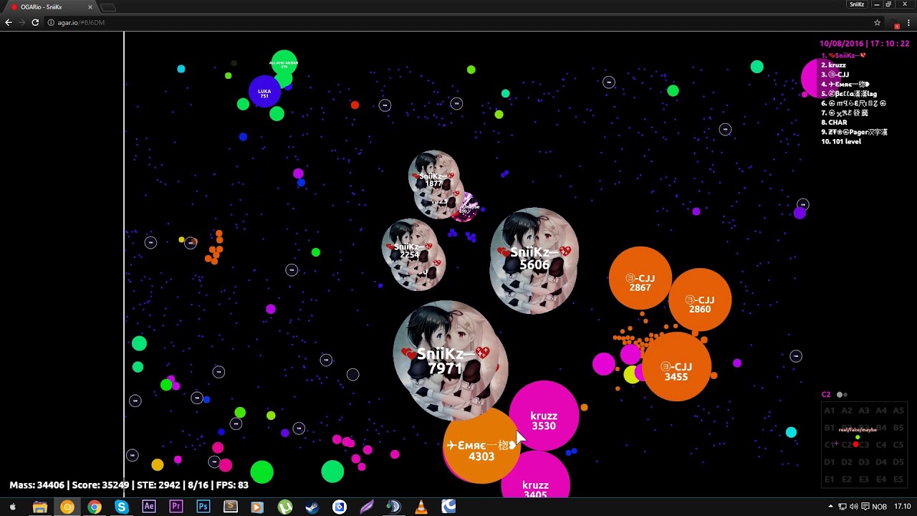The width and height of the screenshot is (917, 516).
Task: Click the blue C-shaped icon in taskbar
Action: pyautogui.click(x=448, y=507)
